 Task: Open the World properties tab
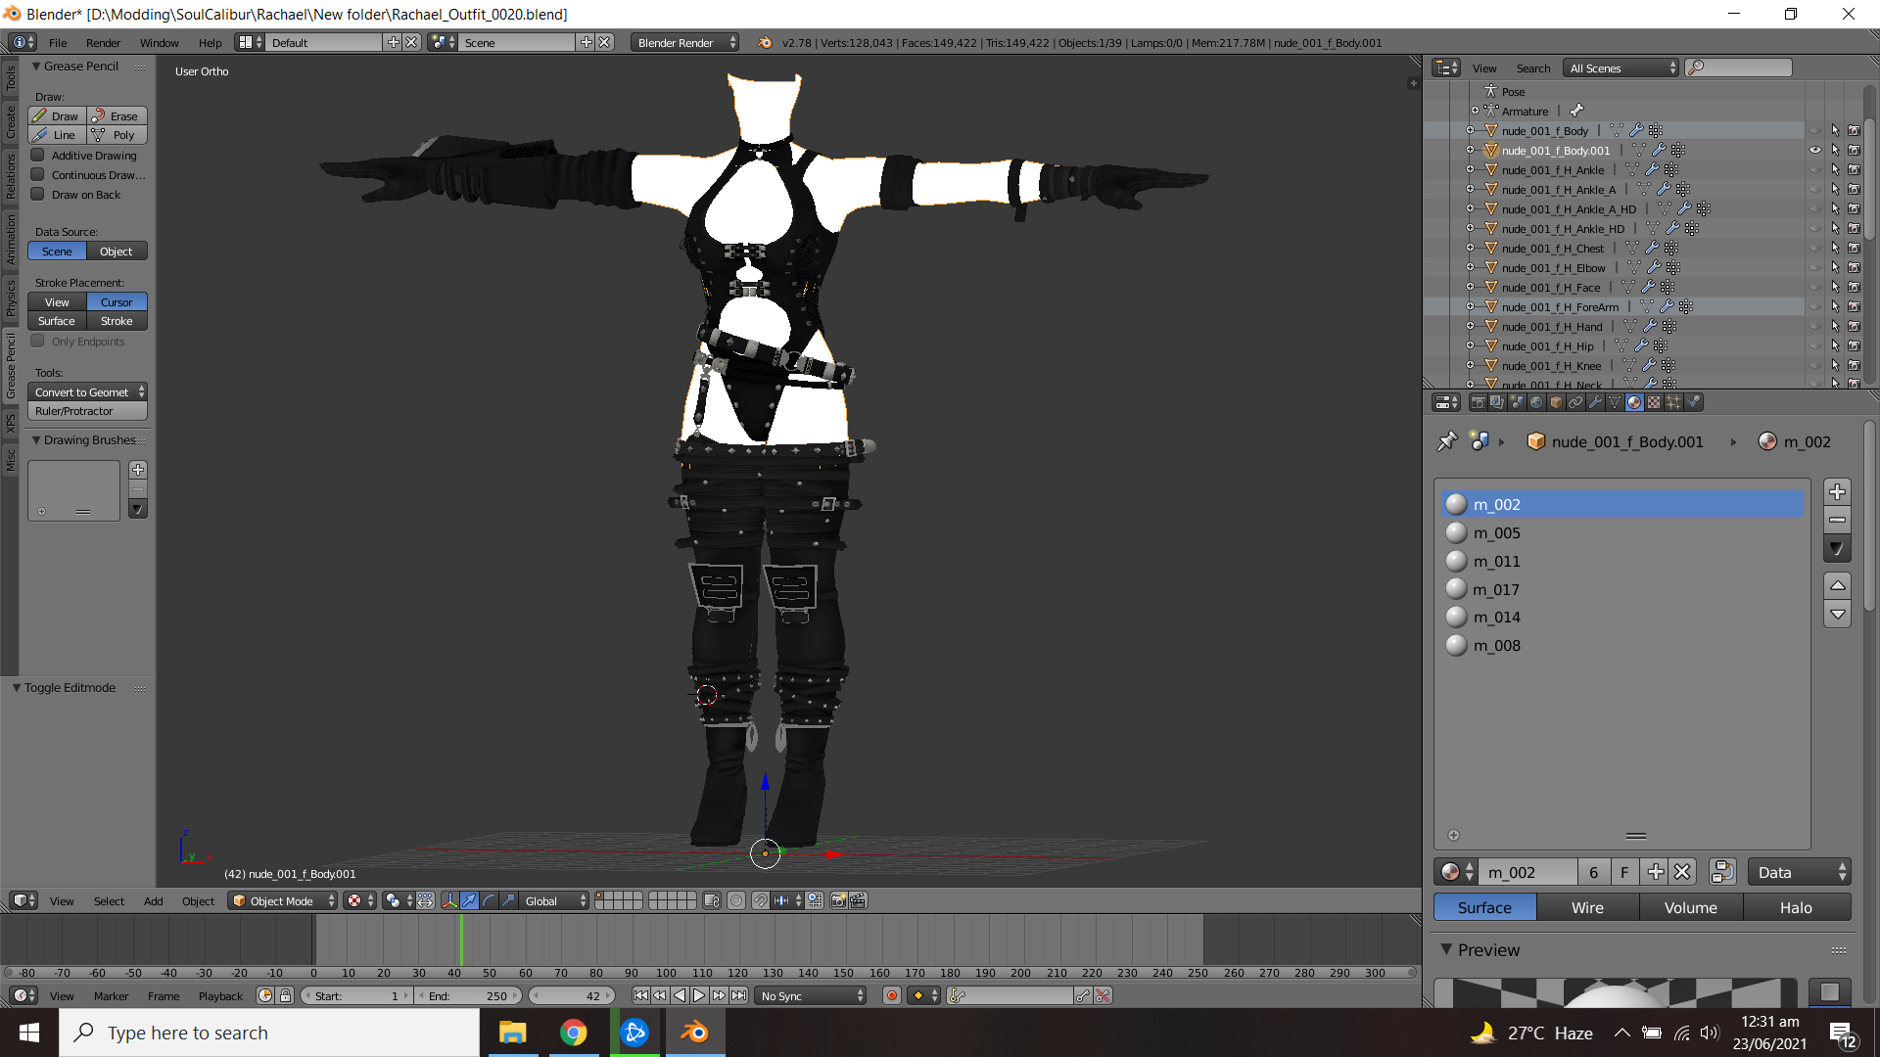coord(1536,402)
